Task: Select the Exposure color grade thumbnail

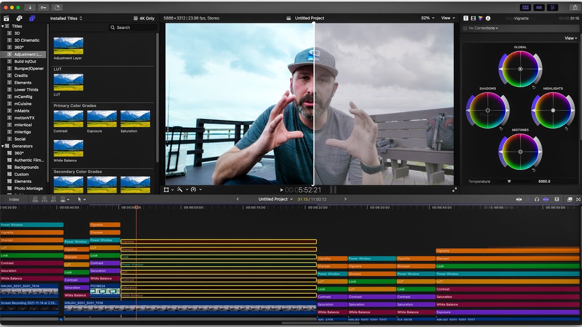Action: point(102,119)
